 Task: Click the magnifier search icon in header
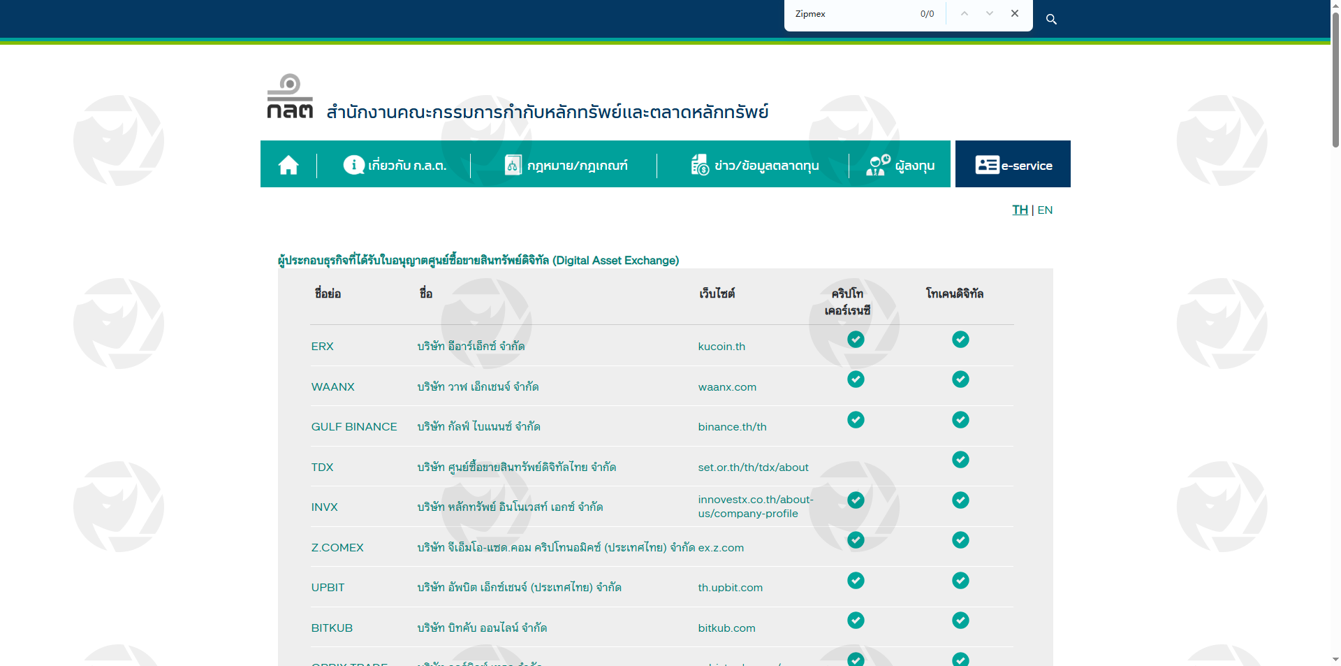click(1051, 20)
